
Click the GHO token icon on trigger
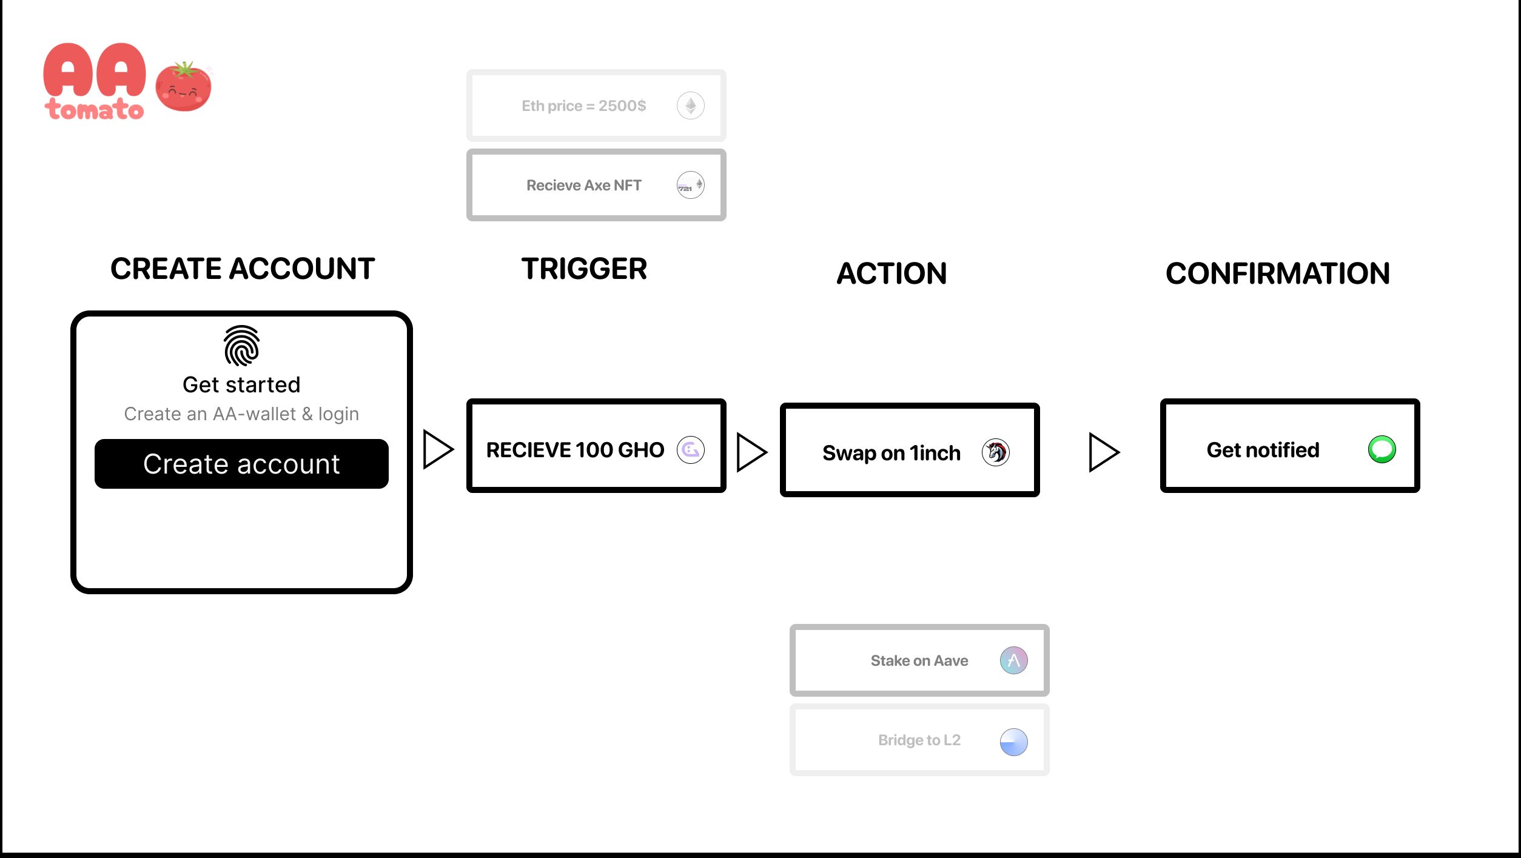coord(690,449)
